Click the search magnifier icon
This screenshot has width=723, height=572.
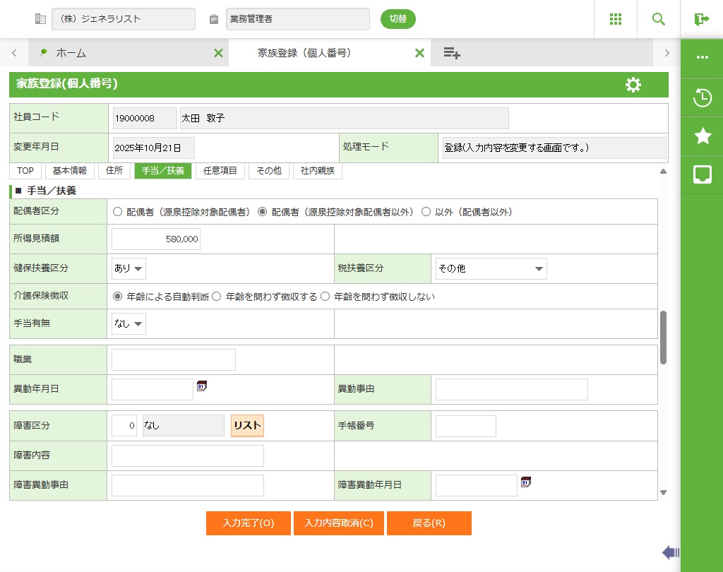[659, 19]
